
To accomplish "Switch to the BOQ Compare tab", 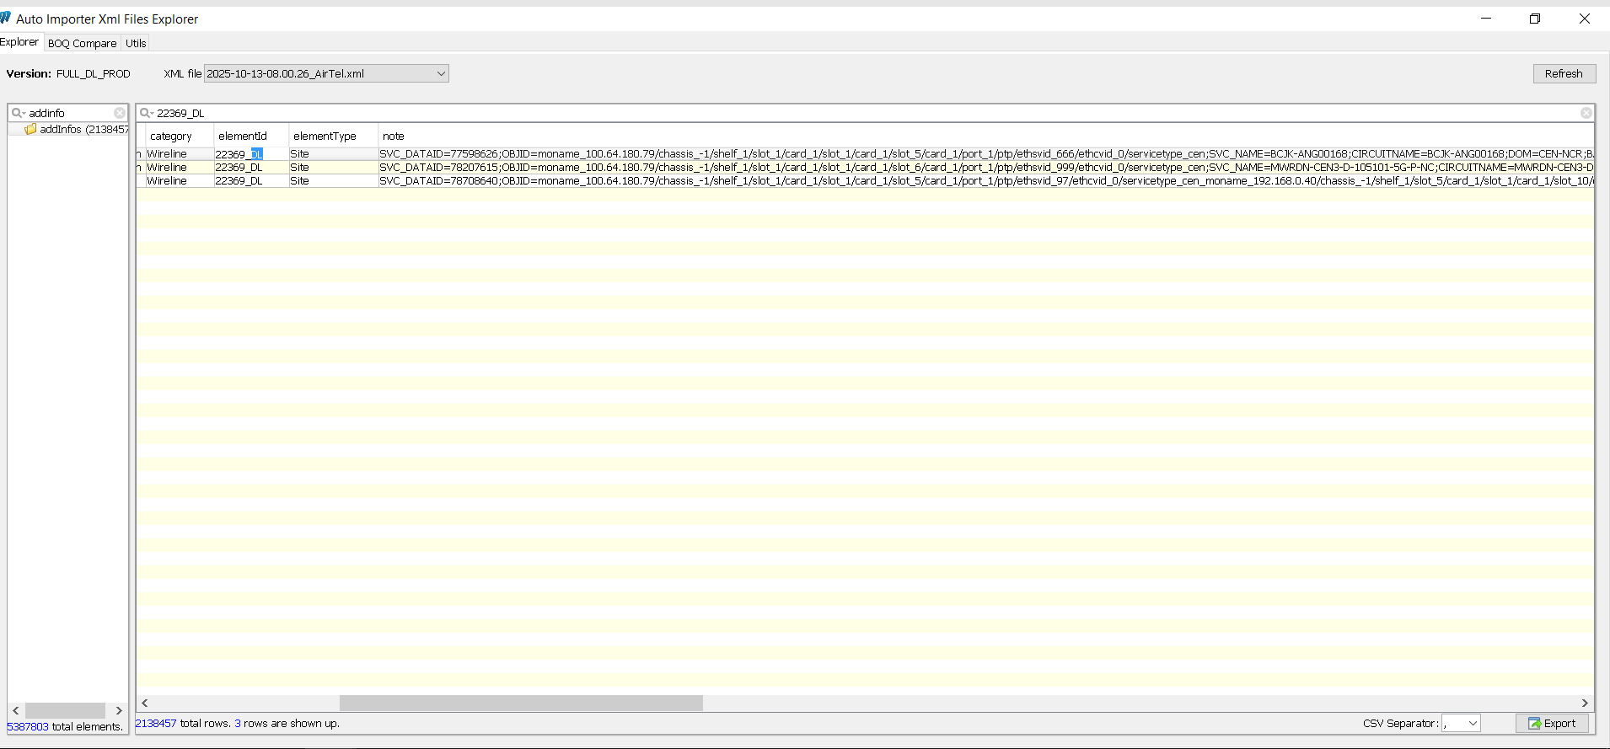I will coord(83,43).
